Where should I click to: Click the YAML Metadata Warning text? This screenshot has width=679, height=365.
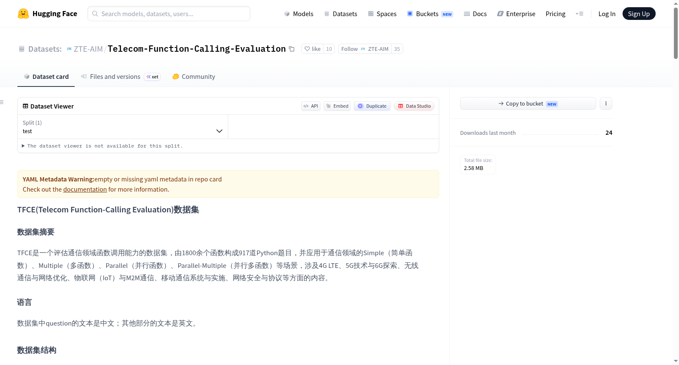pyautogui.click(x=58, y=179)
